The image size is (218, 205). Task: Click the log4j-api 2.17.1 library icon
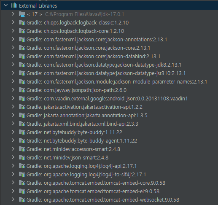tap(22, 166)
